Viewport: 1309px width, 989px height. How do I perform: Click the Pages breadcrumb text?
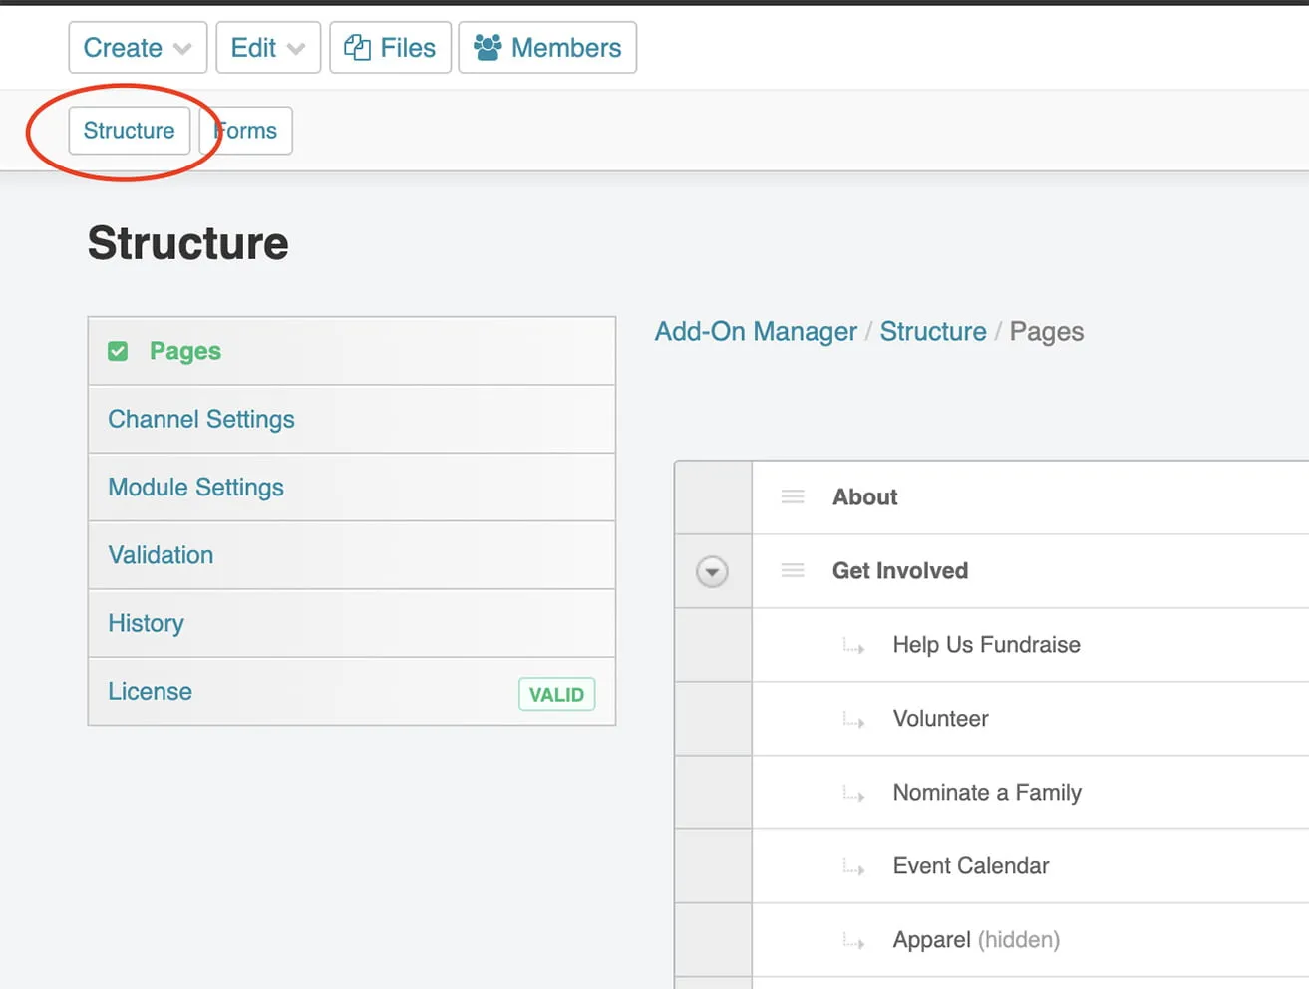(x=1047, y=332)
